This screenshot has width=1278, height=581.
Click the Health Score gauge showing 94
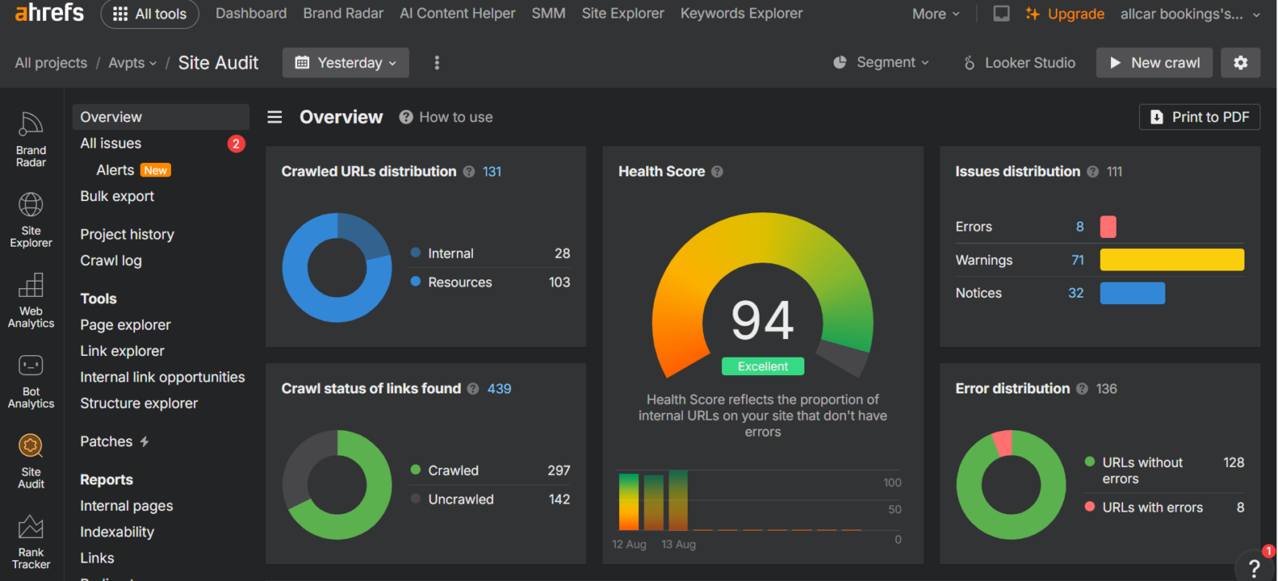763,295
